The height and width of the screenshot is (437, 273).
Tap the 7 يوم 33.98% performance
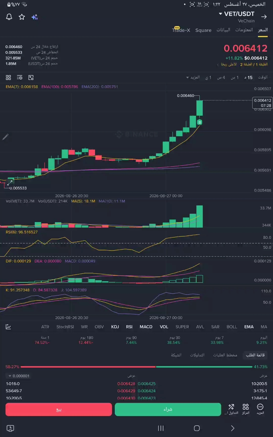click(x=217, y=340)
